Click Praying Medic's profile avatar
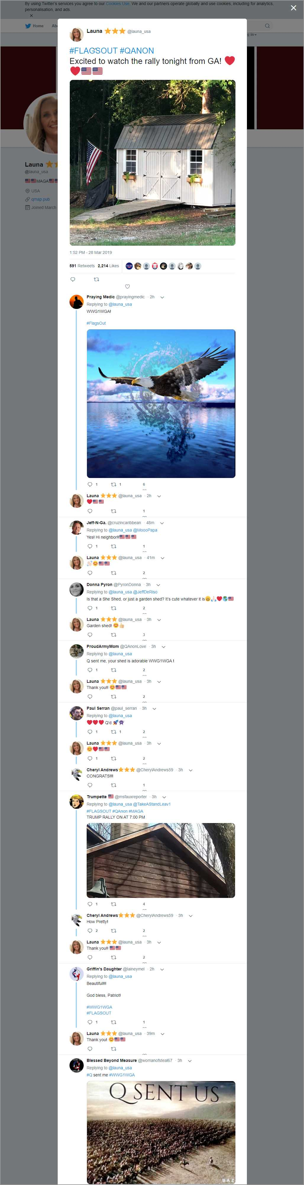This screenshot has height=1185, width=304. click(x=76, y=302)
